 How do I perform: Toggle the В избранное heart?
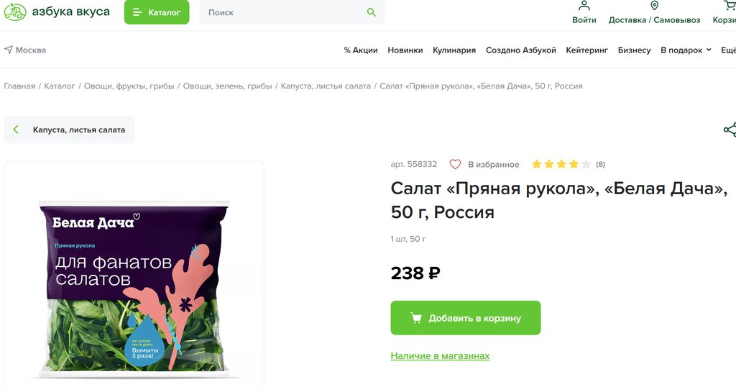tap(455, 165)
